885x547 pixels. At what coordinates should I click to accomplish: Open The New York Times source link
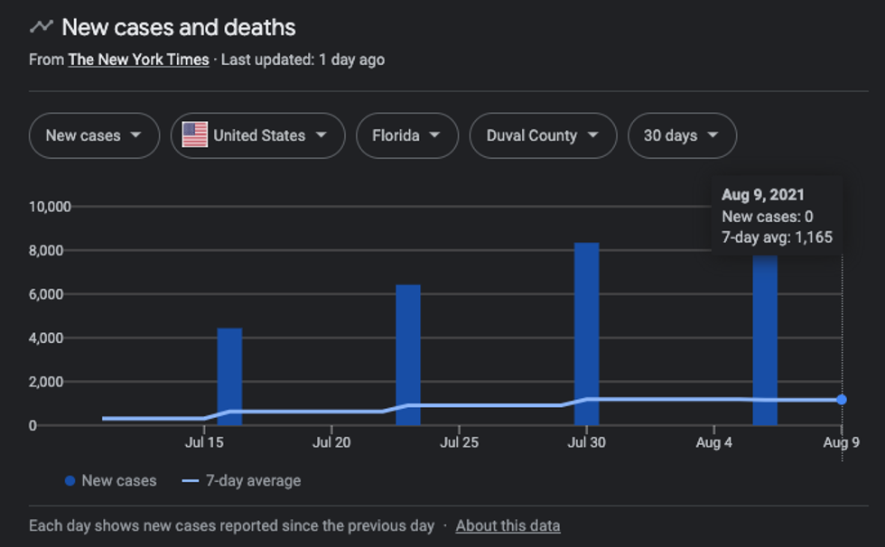point(138,60)
